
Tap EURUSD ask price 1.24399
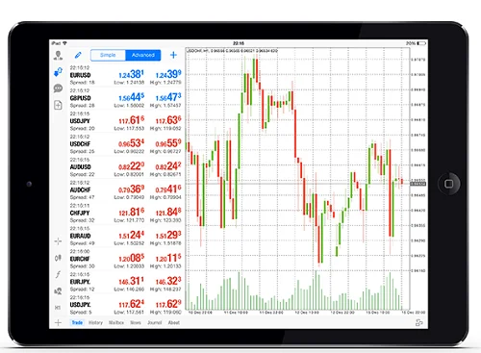click(x=168, y=74)
